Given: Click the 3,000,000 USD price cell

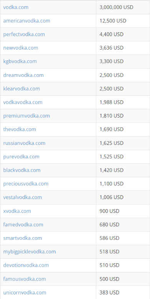Looking at the screenshot, I should [x=123, y=7].
